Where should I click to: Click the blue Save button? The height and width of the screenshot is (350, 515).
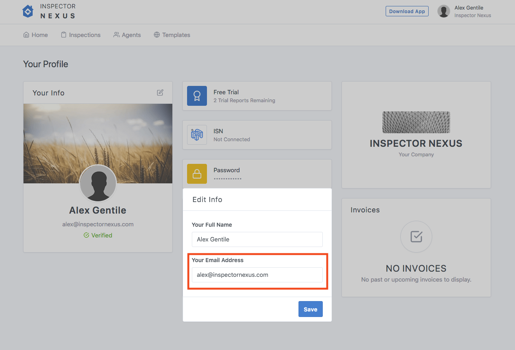coord(310,309)
